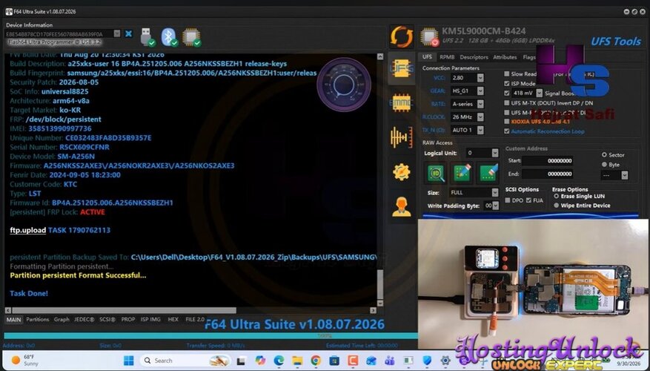Click the taskbar Search box

pos(186,360)
